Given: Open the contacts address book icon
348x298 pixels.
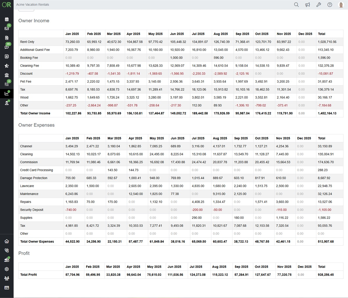Looking at the screenshot, I should (x=7, y=56).
